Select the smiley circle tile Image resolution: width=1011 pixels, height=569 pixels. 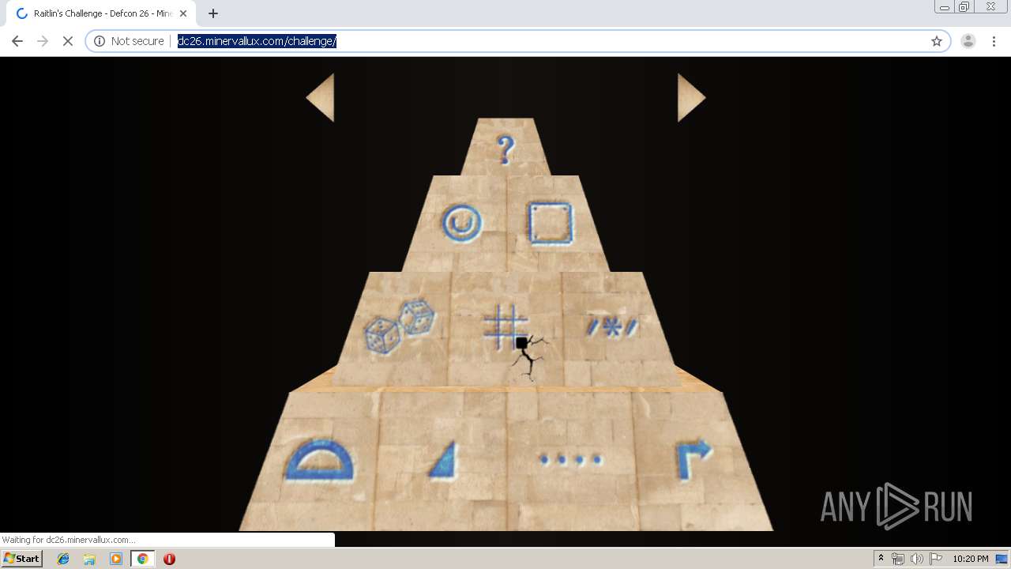[x=461, y=223]
